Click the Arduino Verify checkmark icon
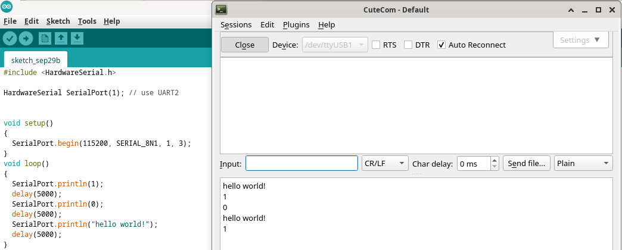Screen dimensions: 622x250 (9, 39)
